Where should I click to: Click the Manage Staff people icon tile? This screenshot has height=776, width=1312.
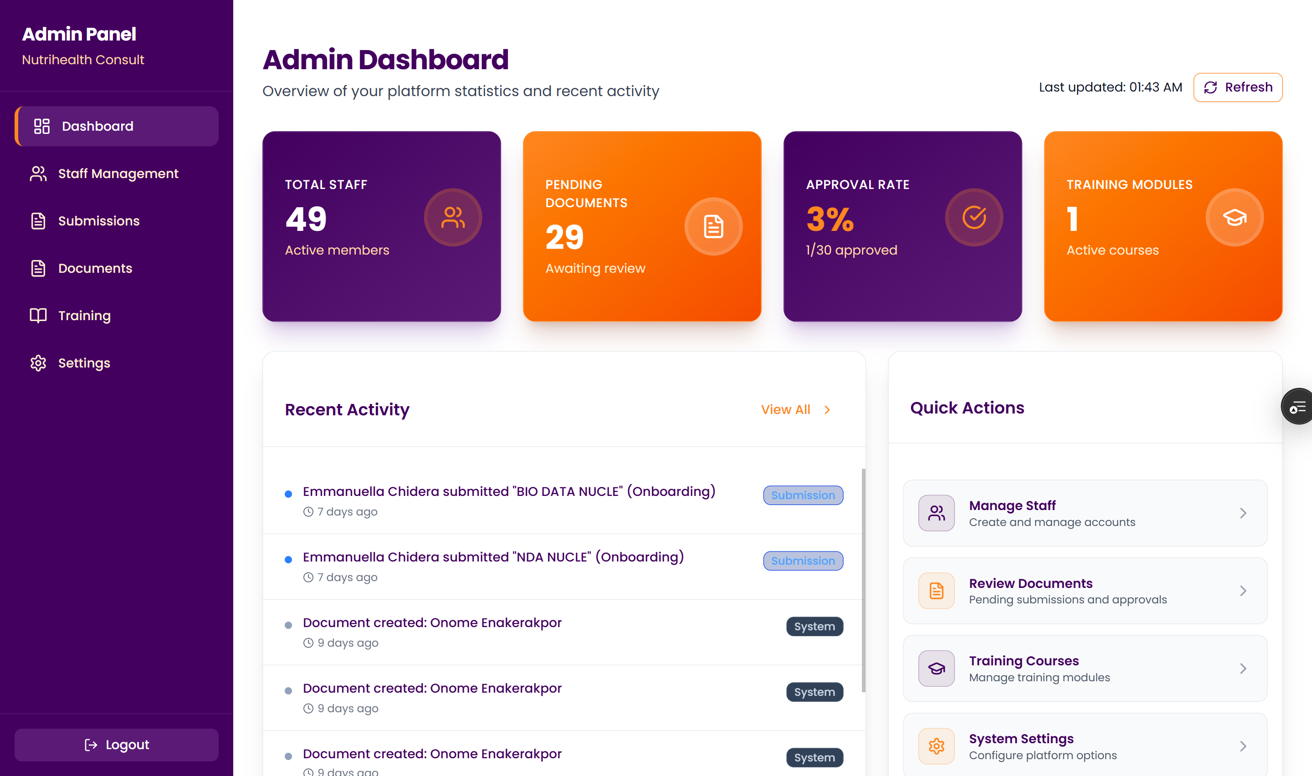936,513
